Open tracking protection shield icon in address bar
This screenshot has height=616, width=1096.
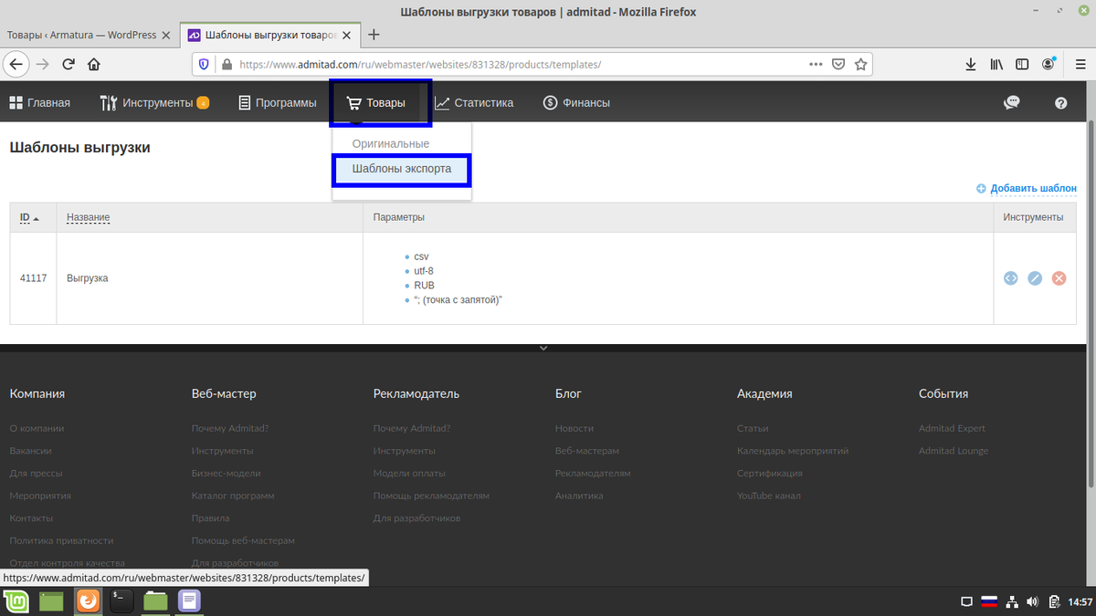click(x=204, y=65)
